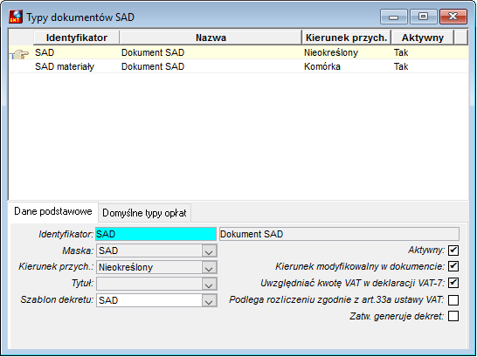Toggle the Aktywny checkbox
Screen dimensions: 477x357
coord(453,251)
